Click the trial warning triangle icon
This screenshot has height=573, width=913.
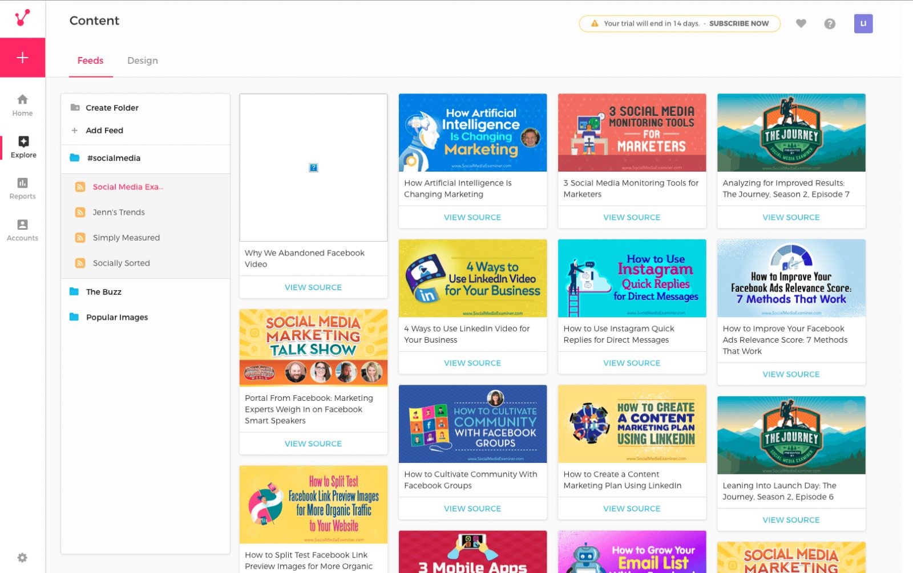coord(595,23)
